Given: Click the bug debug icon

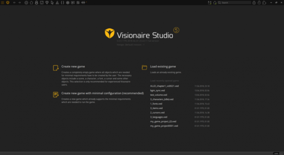Looking at the screenshot, I should [254, 3].
